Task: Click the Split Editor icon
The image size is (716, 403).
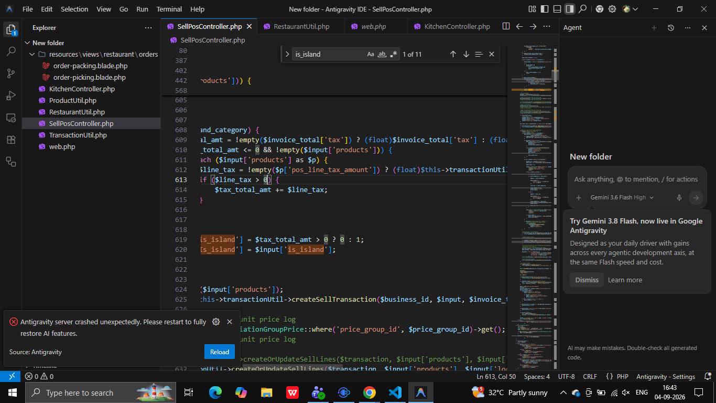Action: click(x=506, y=26)
